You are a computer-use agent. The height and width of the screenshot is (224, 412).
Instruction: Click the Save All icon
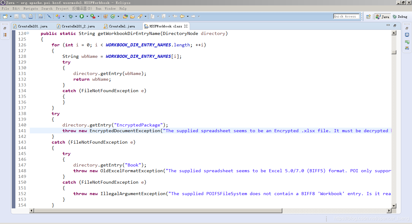24,16
